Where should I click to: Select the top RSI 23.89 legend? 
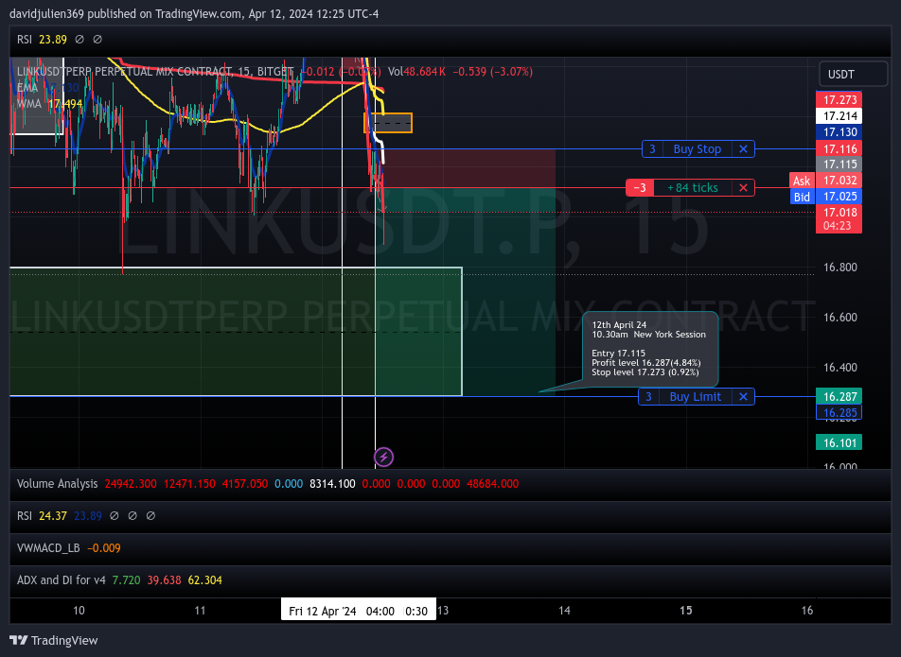[42, 40]
